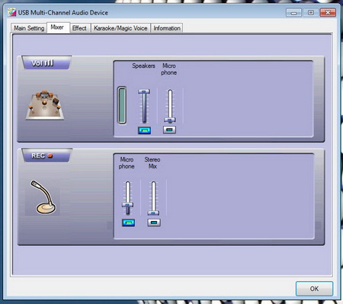Toggle the Stereo Mix select button
This screenshot has width=343, height=304.
point(154,222)
